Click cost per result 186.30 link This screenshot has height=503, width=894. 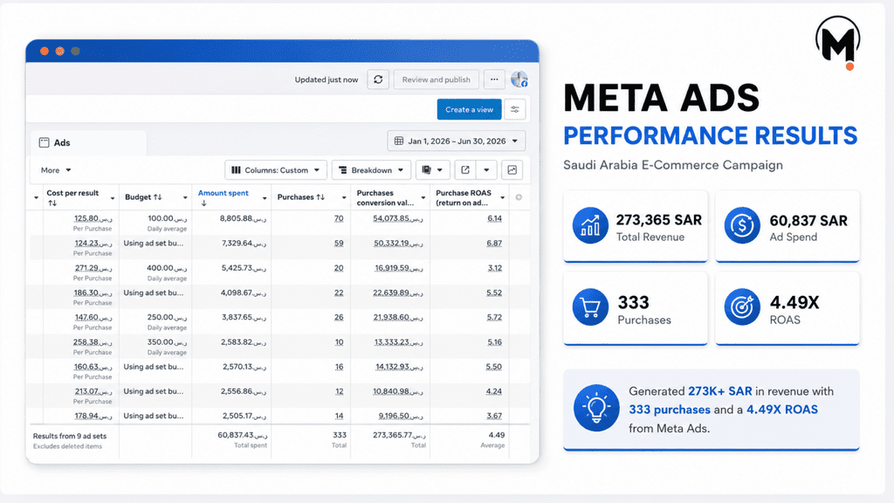pos(93,293)
